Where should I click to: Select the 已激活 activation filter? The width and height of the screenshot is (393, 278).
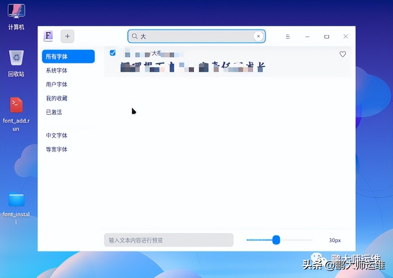click(x=56, y=112)
